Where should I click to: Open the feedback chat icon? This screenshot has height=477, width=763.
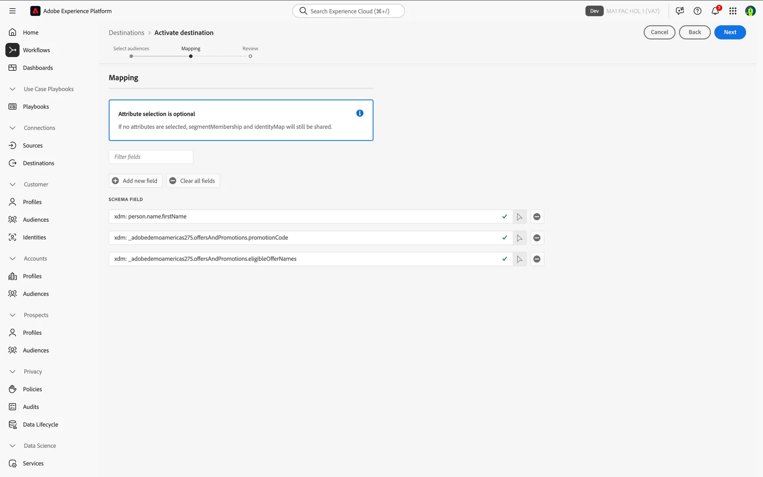pos(680,11)
